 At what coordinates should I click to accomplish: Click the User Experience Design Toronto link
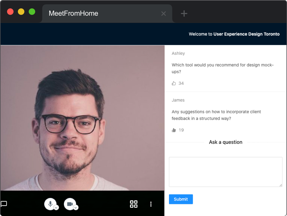coord(246,34)
